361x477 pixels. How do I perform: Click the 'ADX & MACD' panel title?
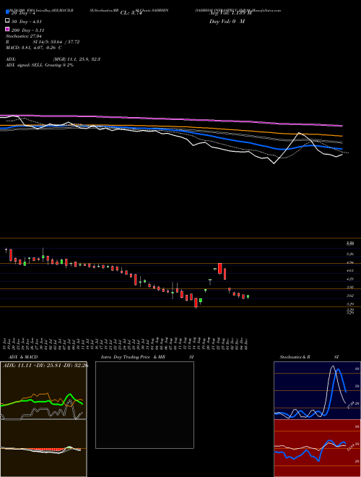(x=23, y=357)
